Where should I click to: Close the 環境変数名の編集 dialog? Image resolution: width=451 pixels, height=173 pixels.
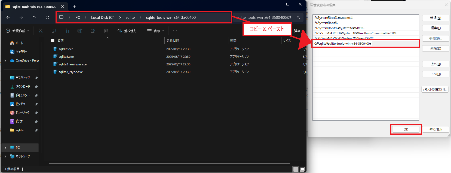coord(446,5)
